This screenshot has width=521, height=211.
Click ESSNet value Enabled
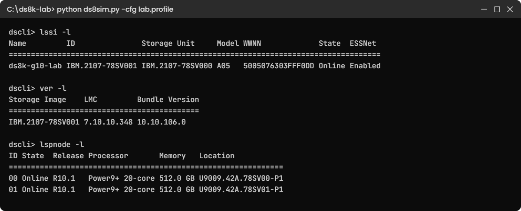coord(365,66)
